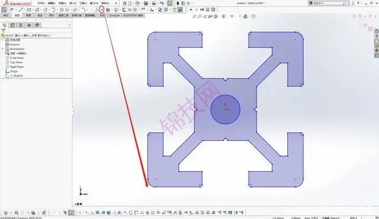Switch to the 特征 Features tab

click(5, 15)
